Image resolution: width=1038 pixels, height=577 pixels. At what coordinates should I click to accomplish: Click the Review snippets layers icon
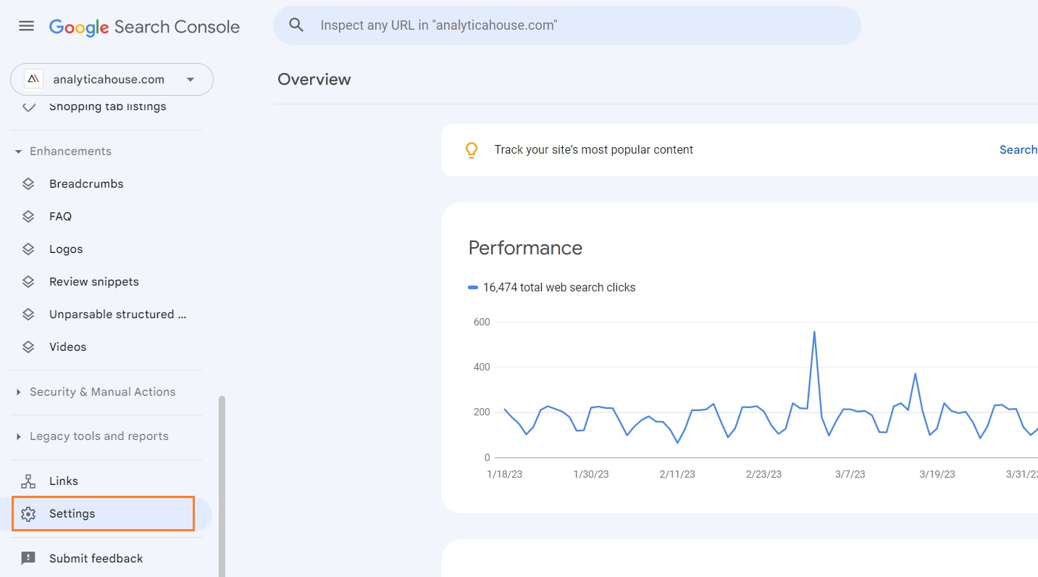coord(28,282)
